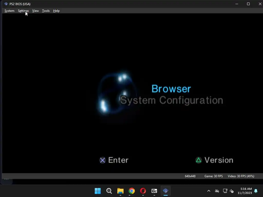The image size is (263, 197).
Task: Close the PS2 BIOS window
Action: 260,4
